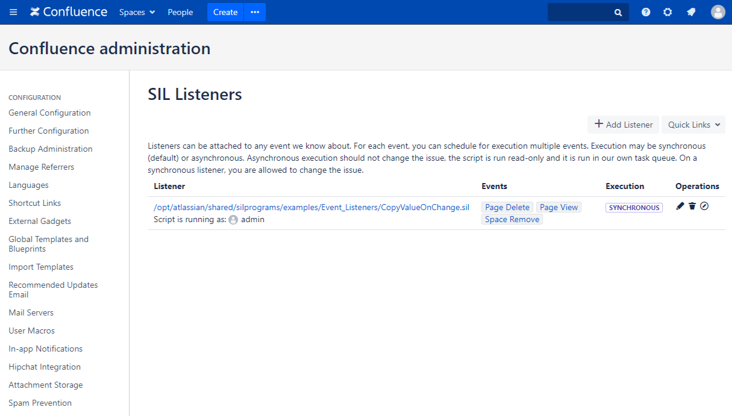Open Mail Servers in the sidebar
Screen dimensions: 732x416
point(31,312)
